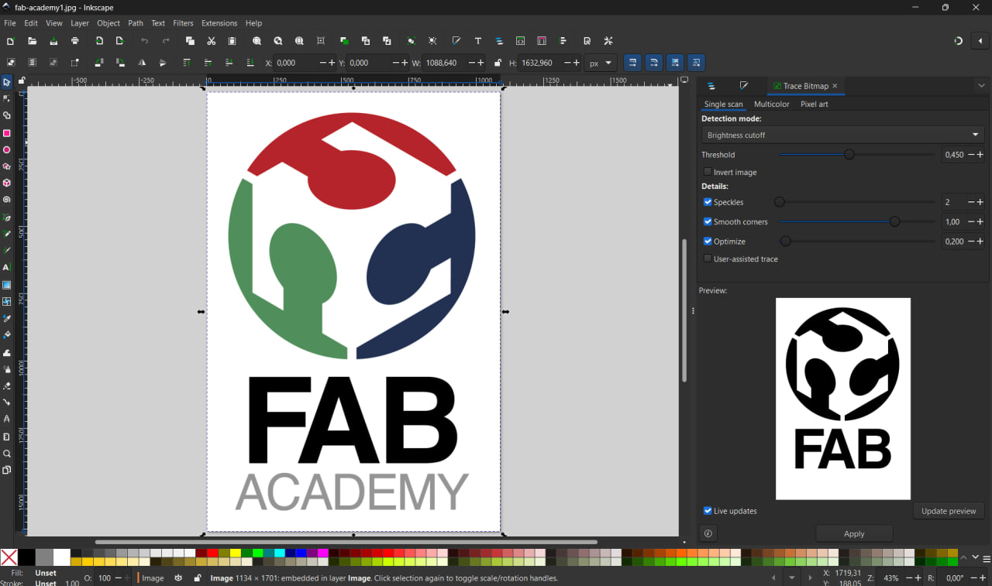The height and width of the screenshot is (586, 992).
Task: Flip selection vertically
Action: [163, 63]
